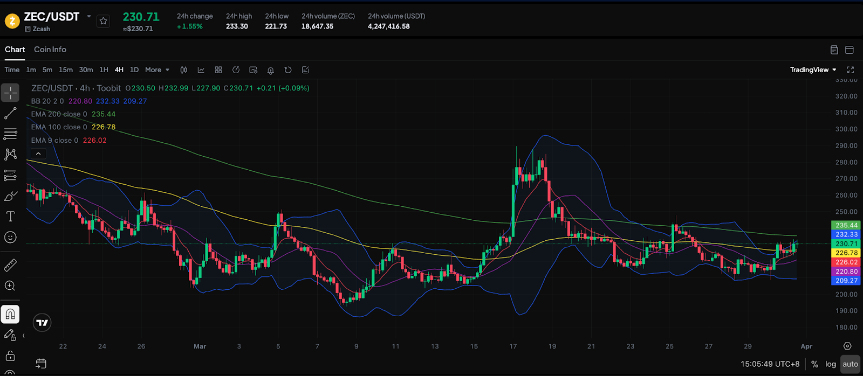The height and width of the screenshot is (376, 863).
Task: Select the text annotation tool
Action: [x=10, y=217]
